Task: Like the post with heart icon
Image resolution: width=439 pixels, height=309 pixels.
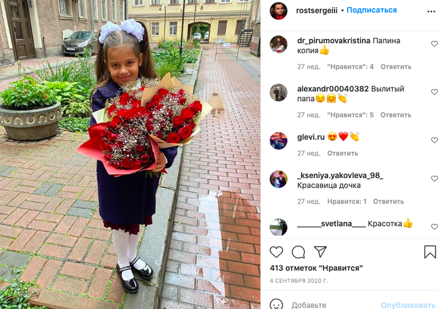Action: pos(277,252)
